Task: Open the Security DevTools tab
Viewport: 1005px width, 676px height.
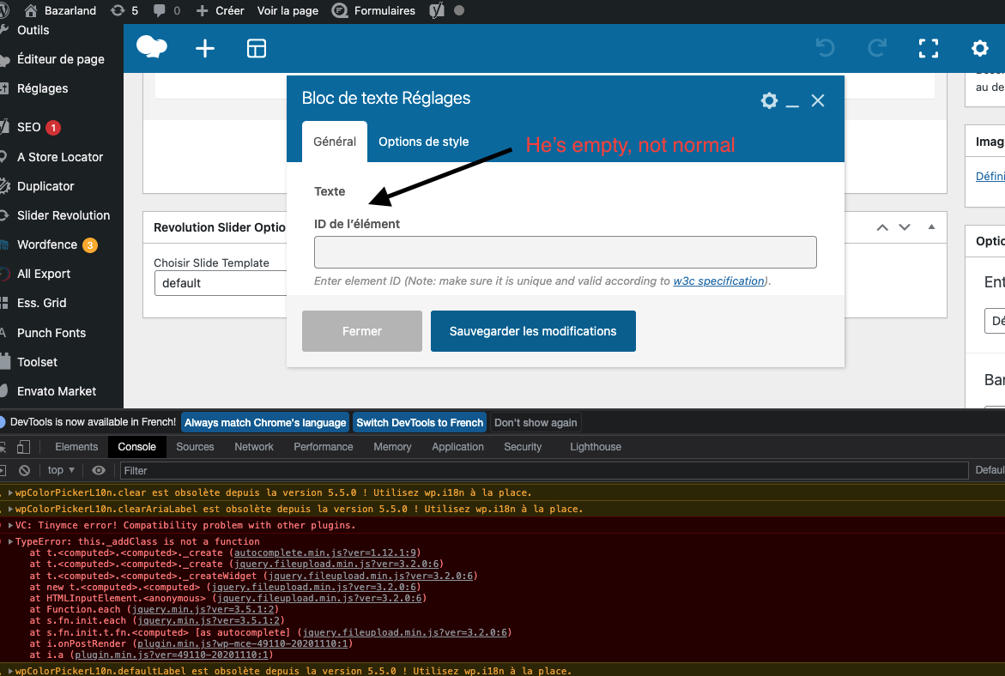Action: tap(523, 447)
